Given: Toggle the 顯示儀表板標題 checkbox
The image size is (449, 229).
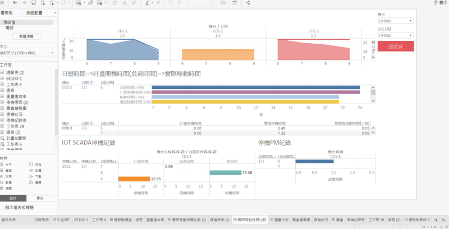Looking at the screenshot, I should tap(2, 208).
